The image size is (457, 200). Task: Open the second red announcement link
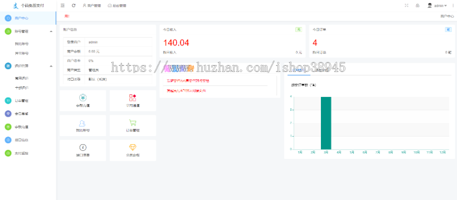[186, 91]
